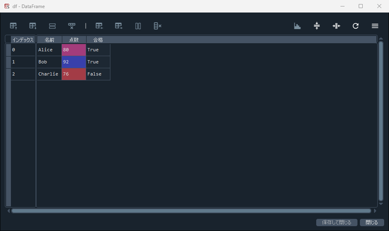Select the 点数 column header

pos(74,40)
